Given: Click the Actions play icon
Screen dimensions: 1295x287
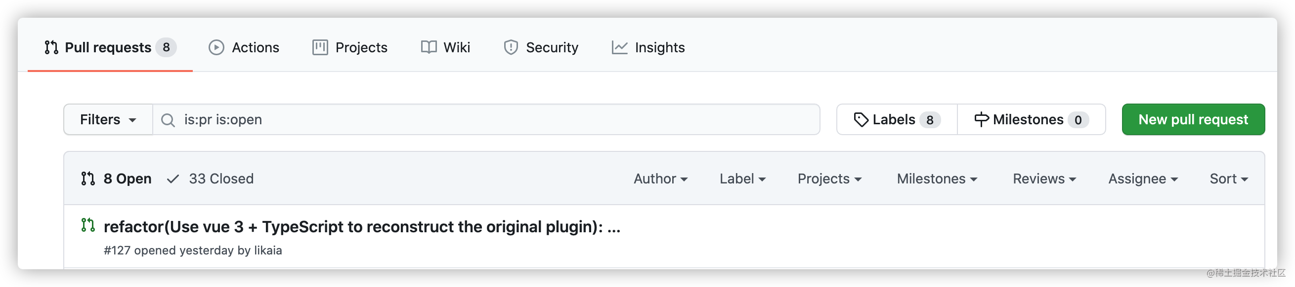Looking at the screenshot, I should [x=216, y=48].
